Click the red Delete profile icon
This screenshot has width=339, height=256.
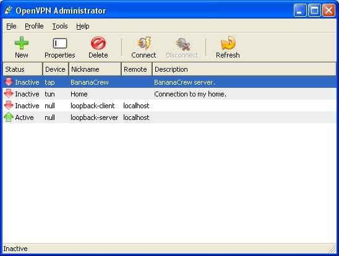[x=98, y=43]
